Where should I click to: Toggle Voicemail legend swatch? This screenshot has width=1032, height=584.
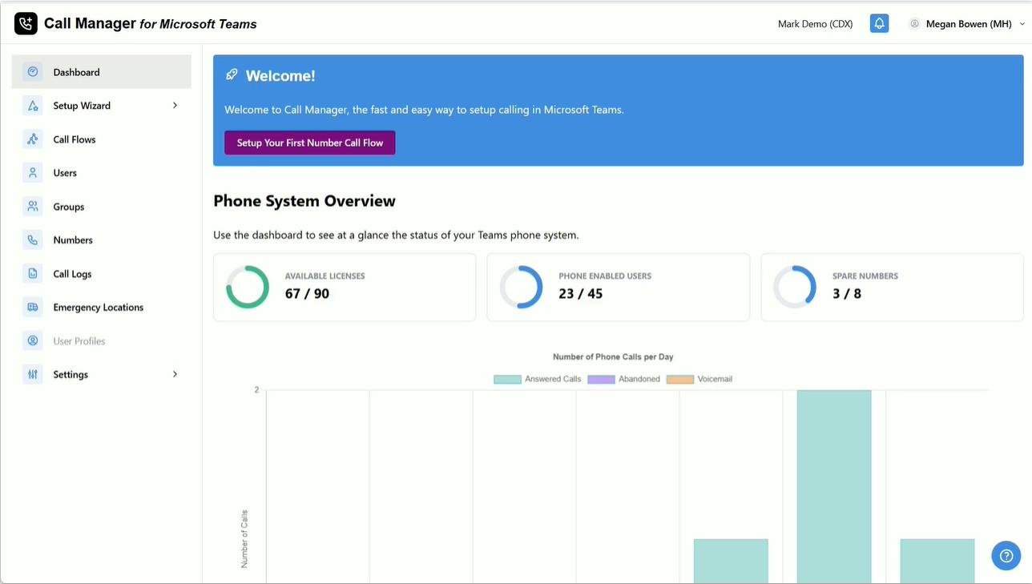pos(679,379)
